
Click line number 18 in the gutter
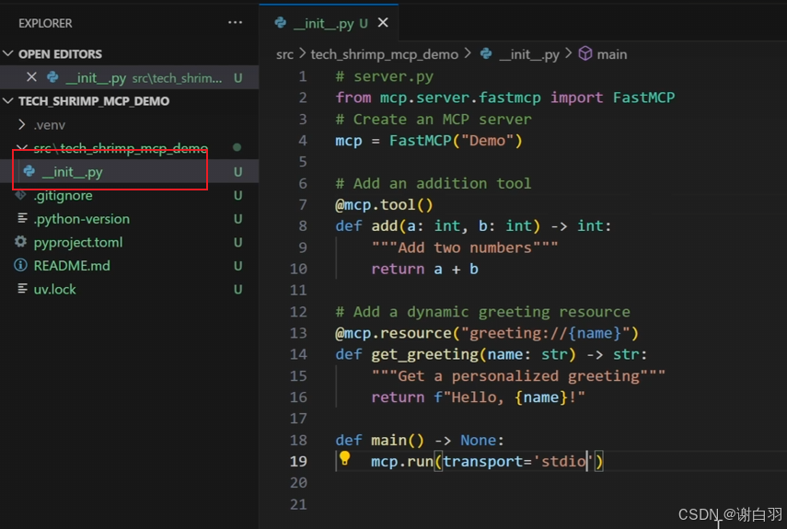click(298, 441)
